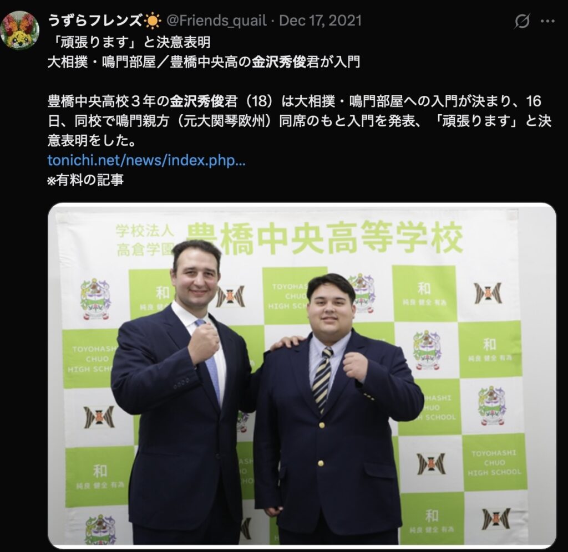
Task: Click the lower-right TOYOHASHI CHUO HIGH SCHOOL square
Action: click(494, 462)
